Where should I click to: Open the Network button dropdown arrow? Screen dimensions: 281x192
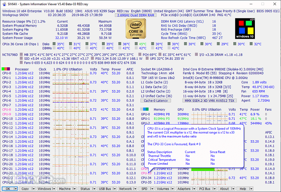[135, 189]
